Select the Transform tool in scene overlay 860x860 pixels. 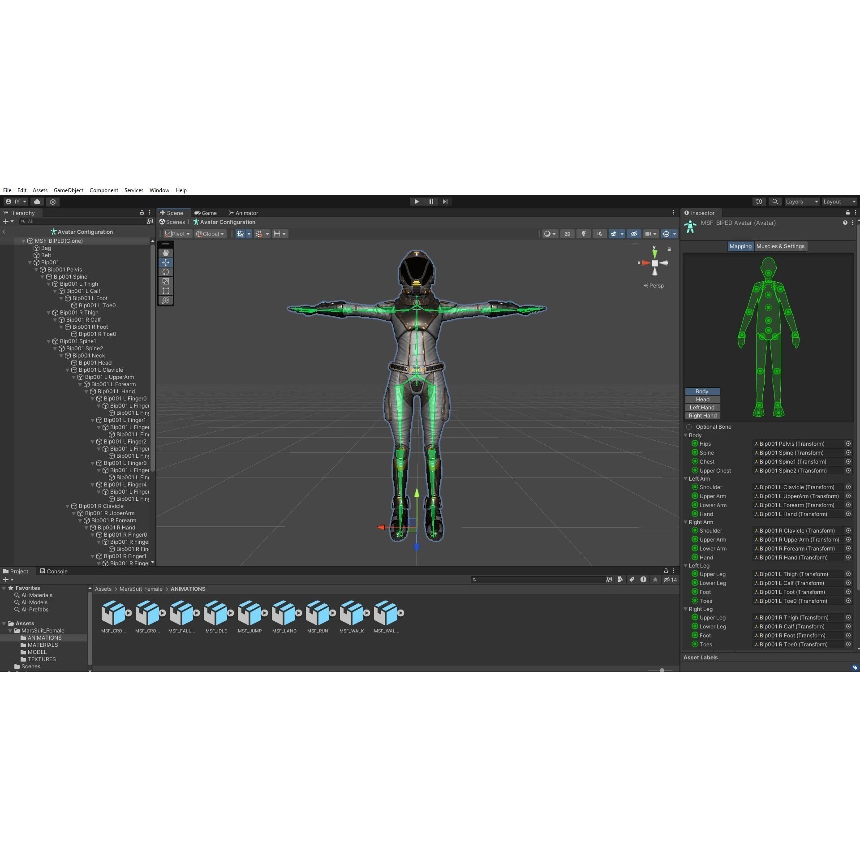pyautogui.click(x=165, y=300)
